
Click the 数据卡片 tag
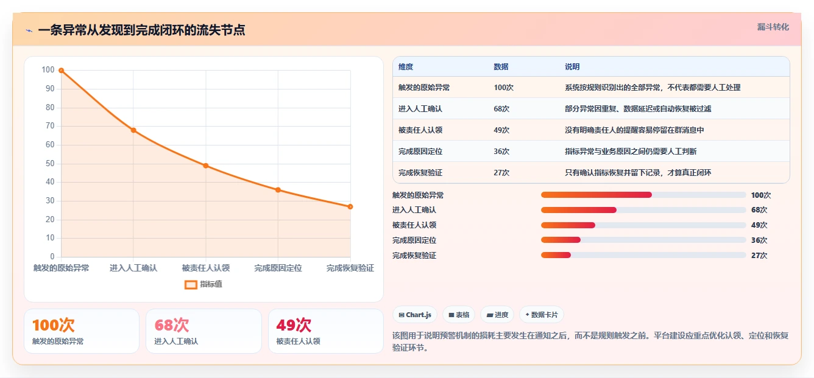coord(542,315)
